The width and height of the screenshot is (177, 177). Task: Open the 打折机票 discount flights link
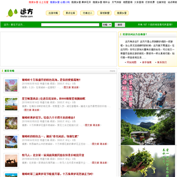tap(150, 2)
